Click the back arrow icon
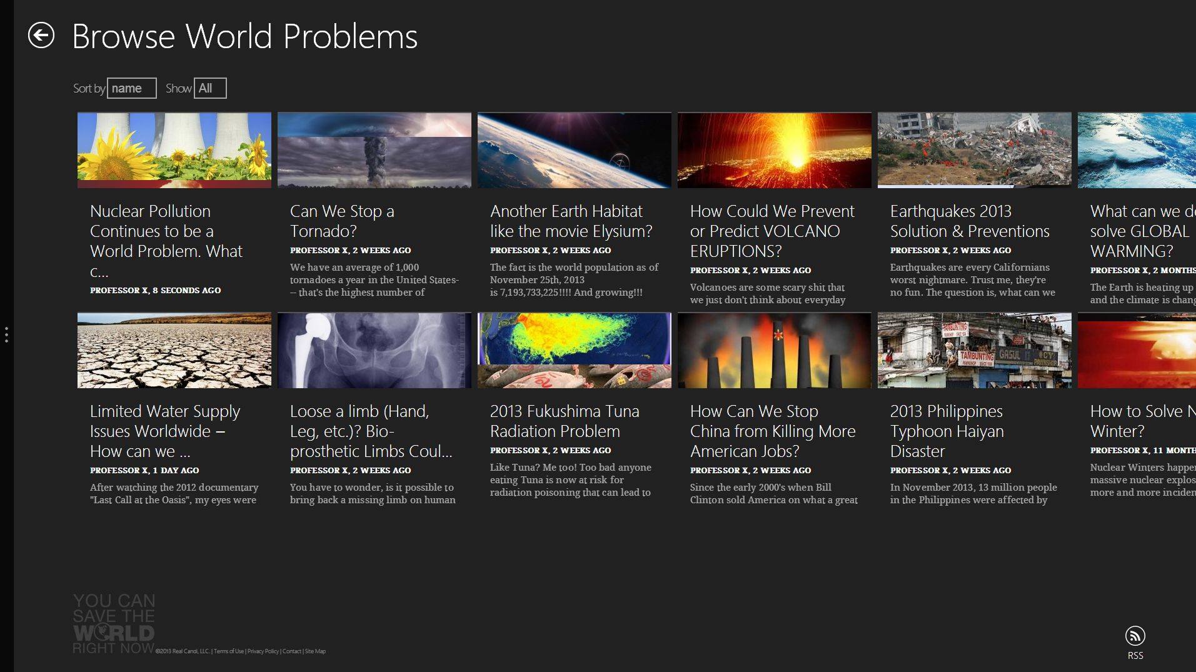The image size is (1196, 672). 41,36
